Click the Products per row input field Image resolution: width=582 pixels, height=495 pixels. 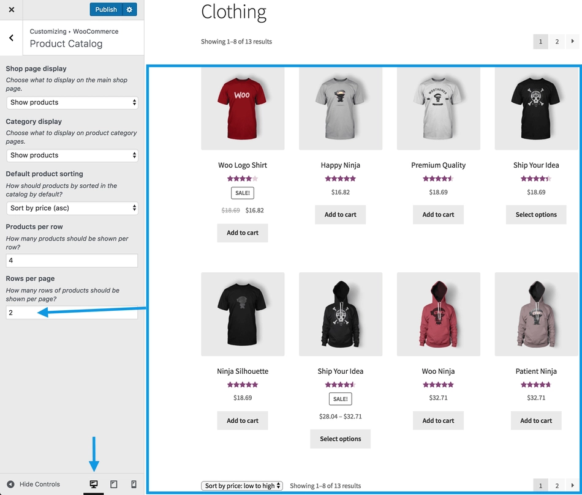(72, 260)
